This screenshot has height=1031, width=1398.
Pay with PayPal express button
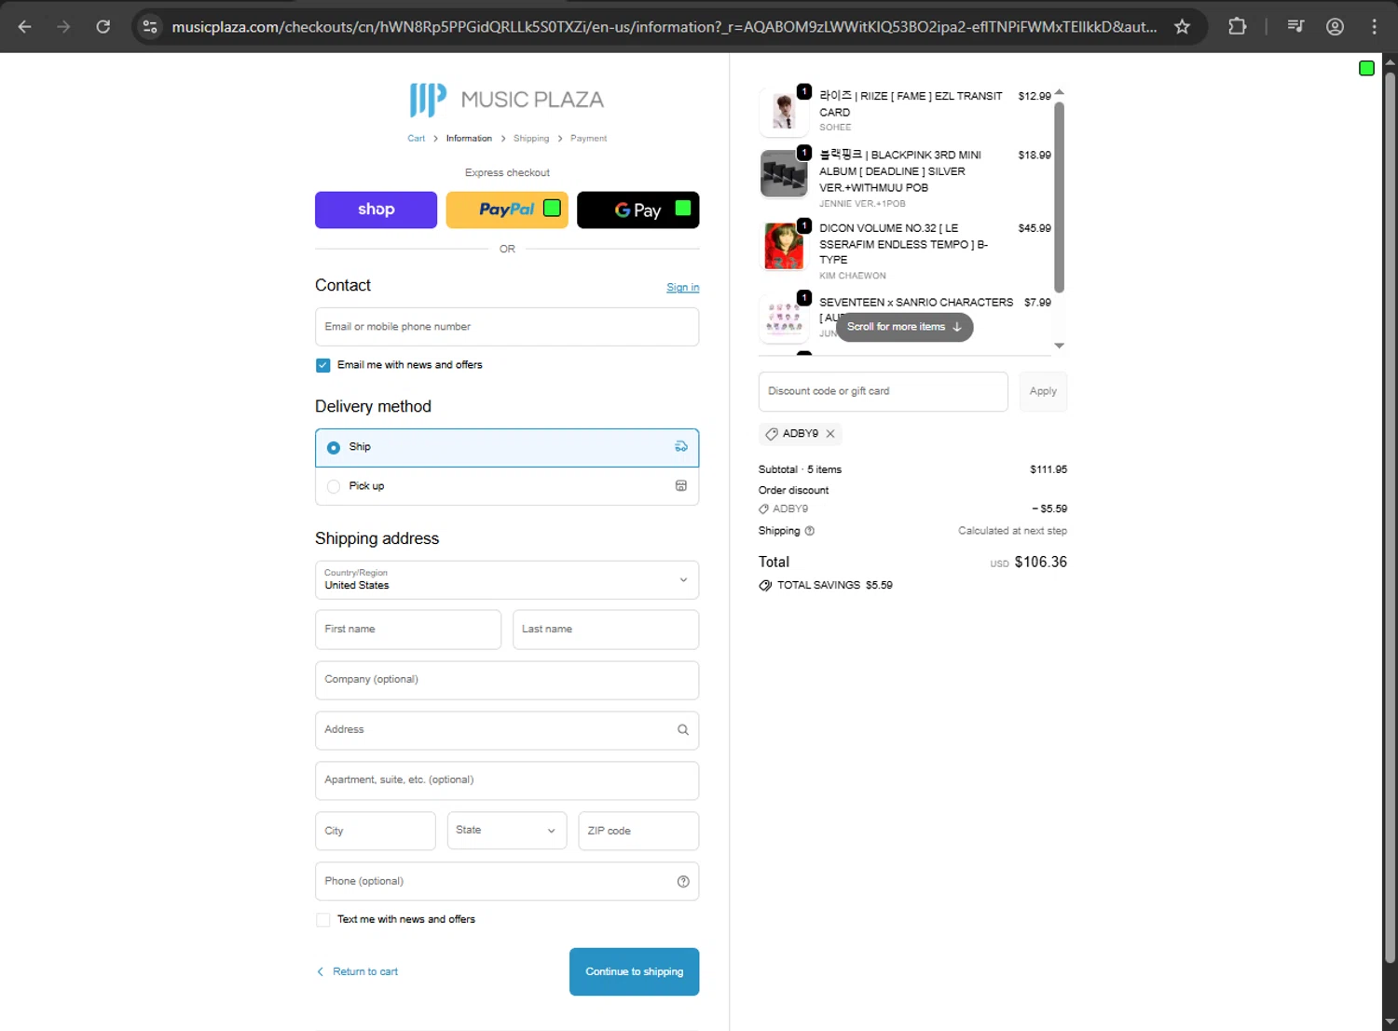507,210
